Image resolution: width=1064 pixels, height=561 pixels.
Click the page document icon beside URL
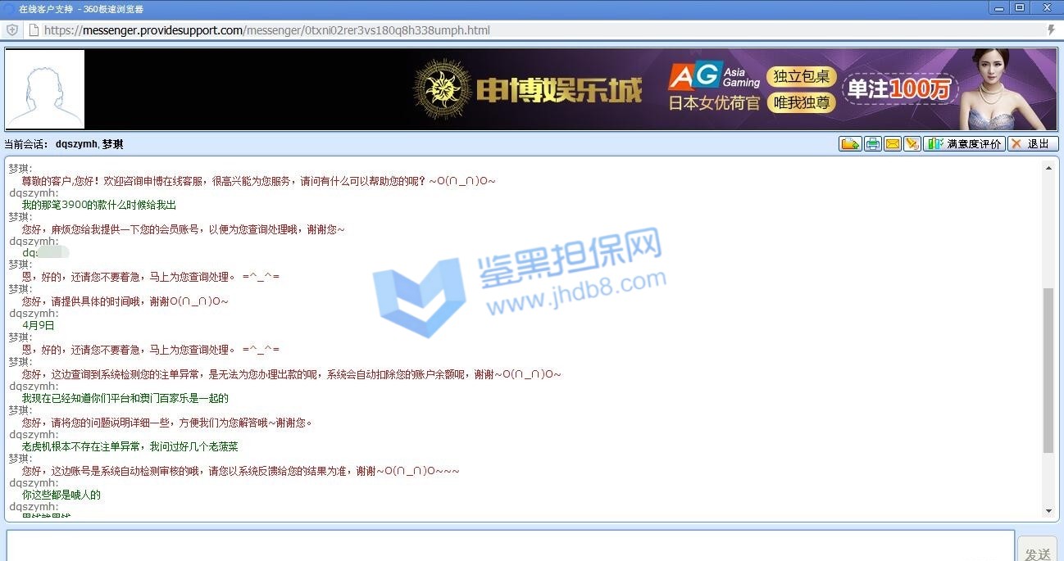click(x=33, y=30)
